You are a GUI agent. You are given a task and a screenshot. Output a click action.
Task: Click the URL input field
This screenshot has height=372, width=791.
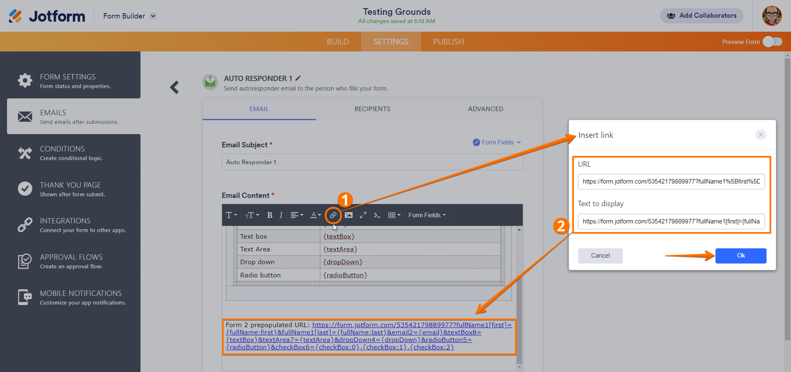coord(671,181)
